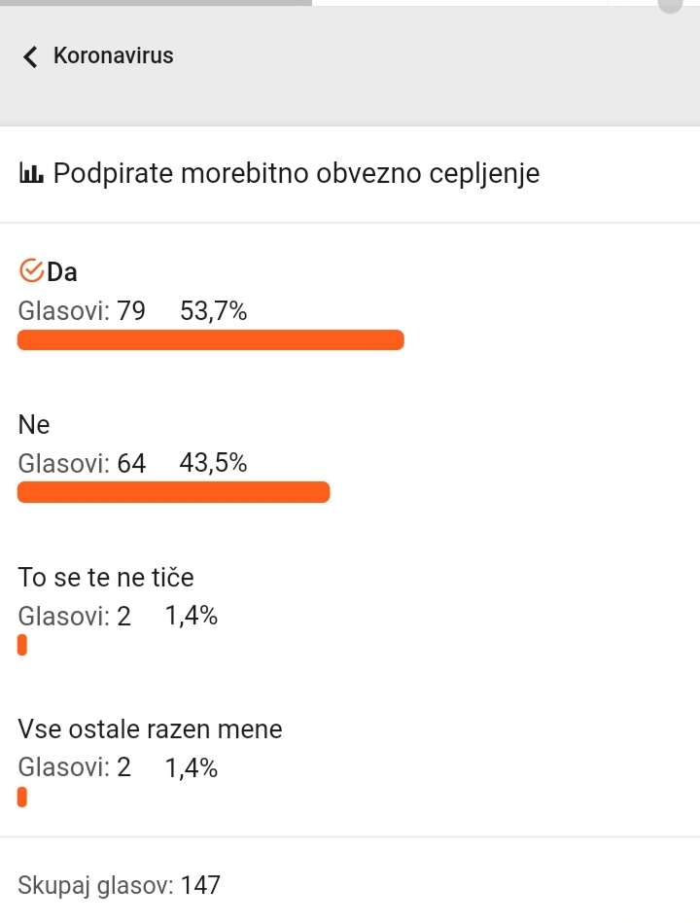Click the orange checkmark beside Da
700x923 pixels.
tap(31, 270)
